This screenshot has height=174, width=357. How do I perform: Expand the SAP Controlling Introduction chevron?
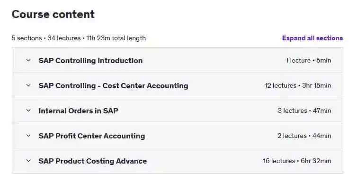coord(28,60)
